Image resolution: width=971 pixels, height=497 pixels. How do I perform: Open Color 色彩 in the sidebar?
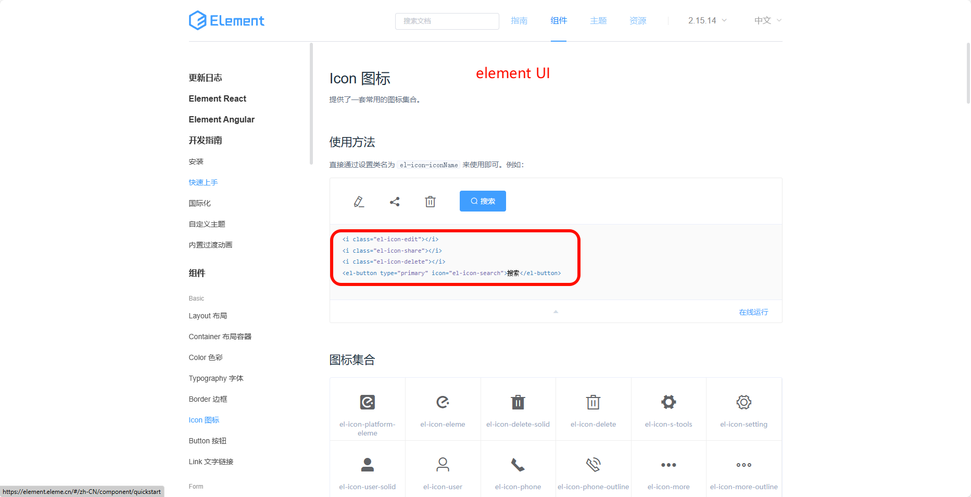coord(206,357)
